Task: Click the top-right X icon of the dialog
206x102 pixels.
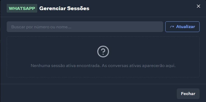Action: (198, 6)
